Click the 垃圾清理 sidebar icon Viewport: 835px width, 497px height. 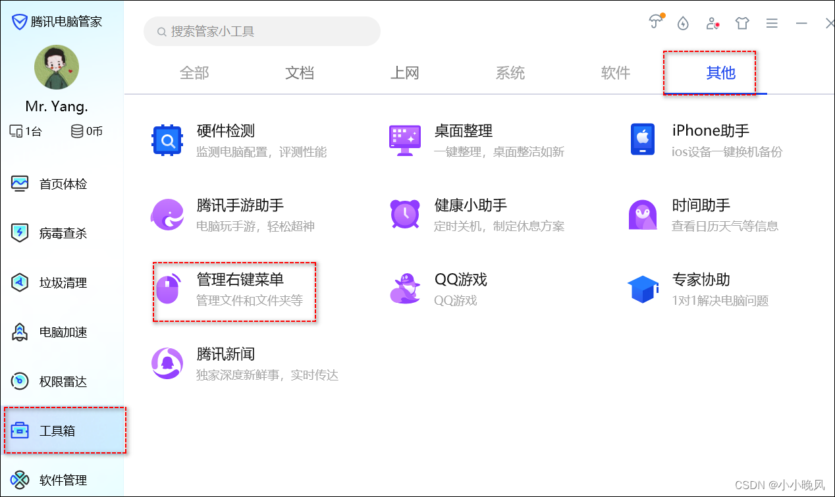coord(20,282)
